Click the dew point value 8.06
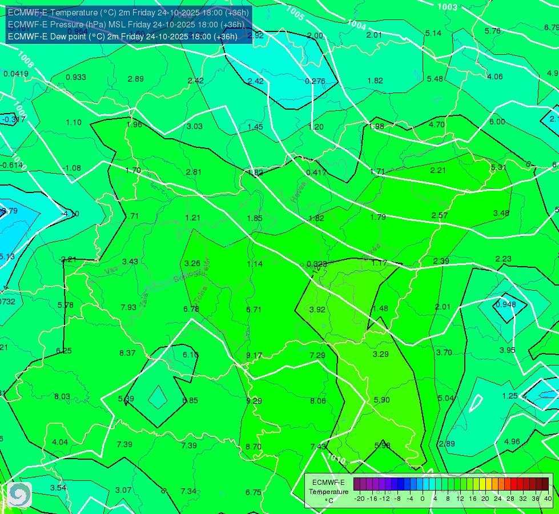The image size is (559, 514). point(318,401)
